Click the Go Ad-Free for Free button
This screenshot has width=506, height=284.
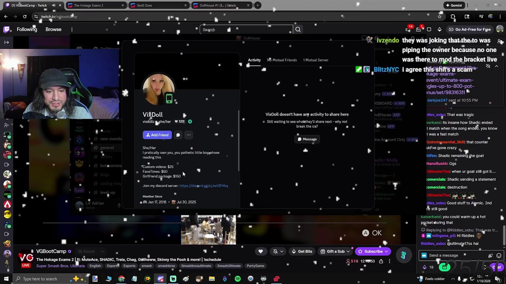(x=470, y=30)
